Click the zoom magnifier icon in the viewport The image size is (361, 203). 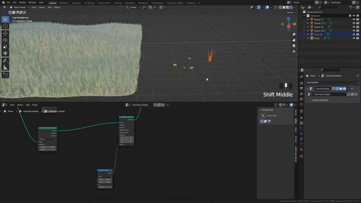294,34
